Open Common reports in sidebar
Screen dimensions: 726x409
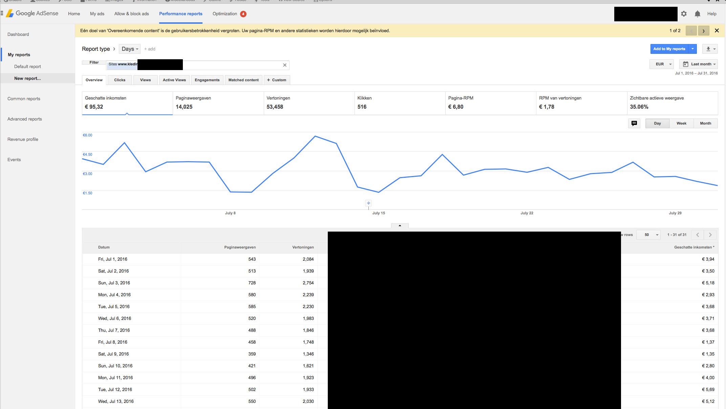tap(24, 99)
